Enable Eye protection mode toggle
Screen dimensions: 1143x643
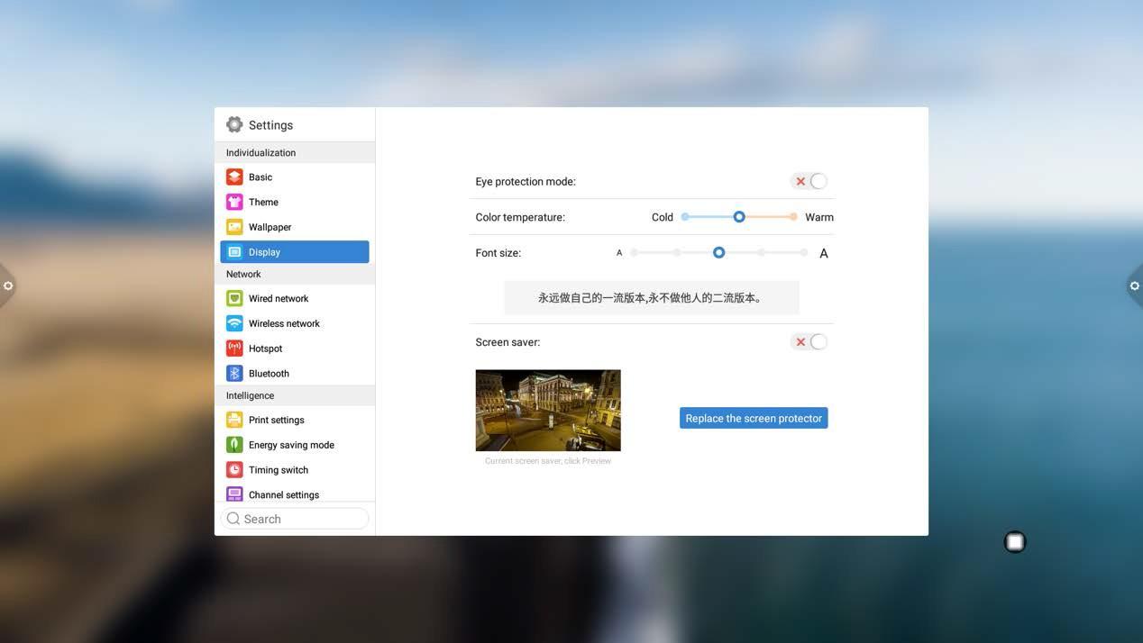(x=809, y=181)
